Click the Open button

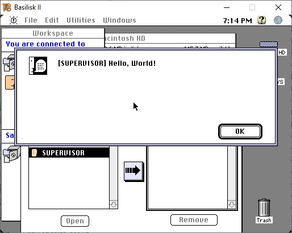[x=75, y=221]
